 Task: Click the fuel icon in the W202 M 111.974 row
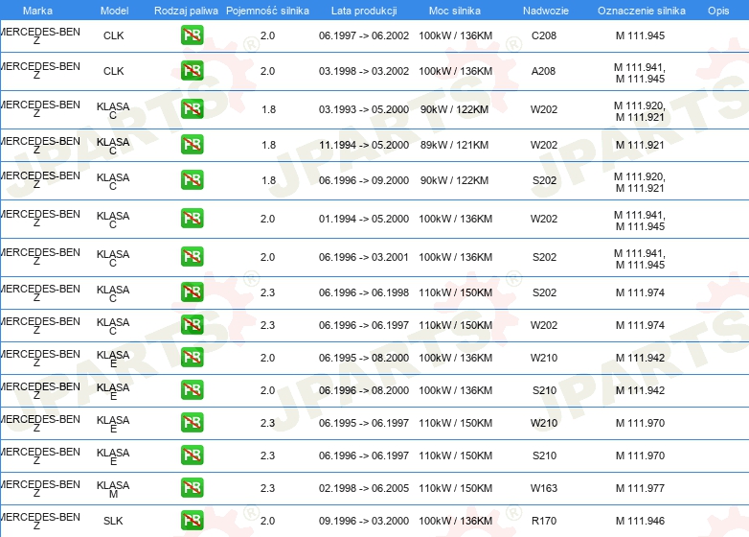click(192, 325)
